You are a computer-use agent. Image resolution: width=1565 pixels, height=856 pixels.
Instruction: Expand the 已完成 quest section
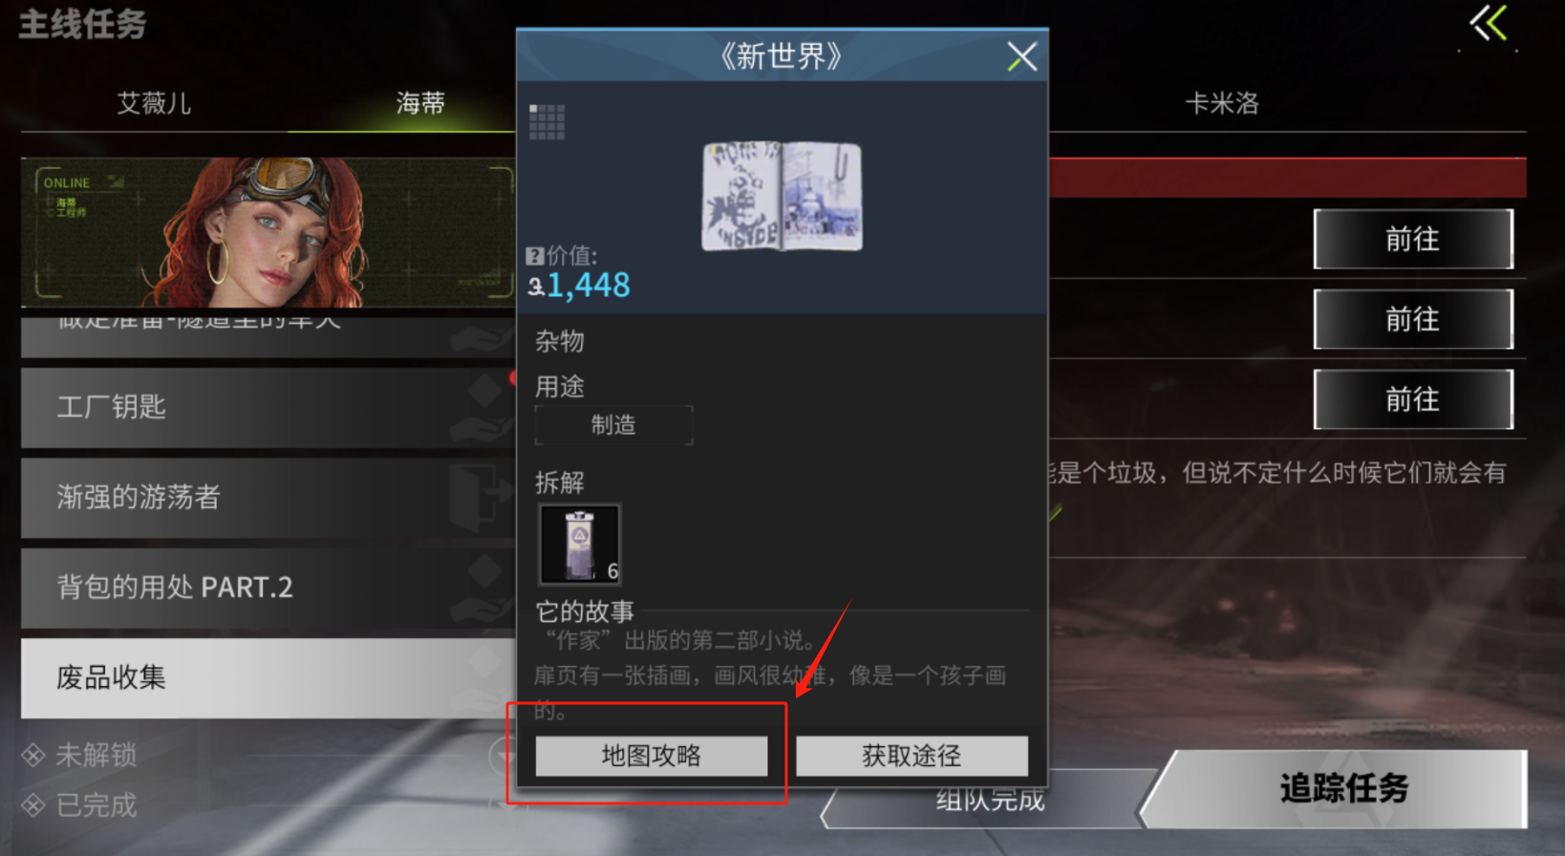pos(80,805)
